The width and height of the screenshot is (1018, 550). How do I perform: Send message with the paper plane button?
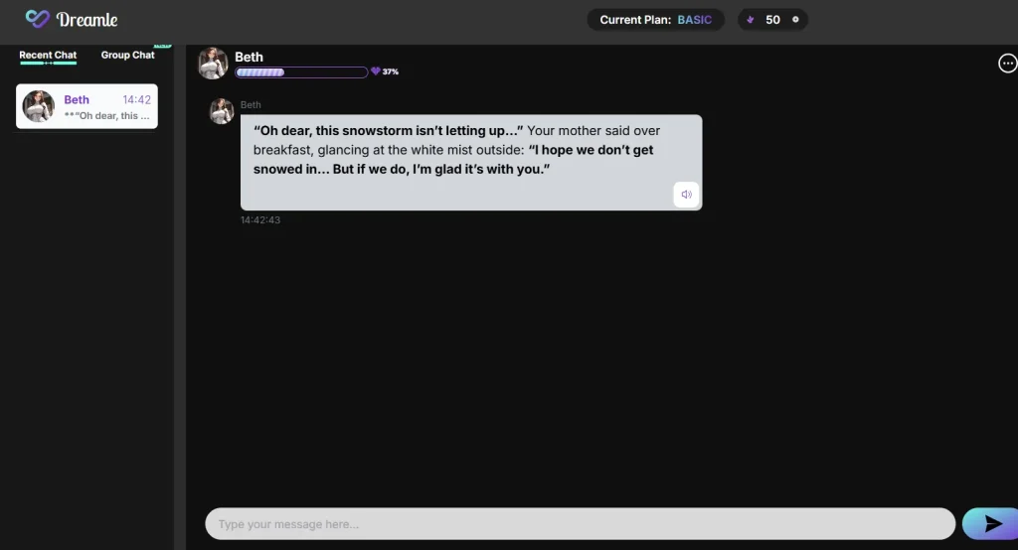(x=991, y=524)
